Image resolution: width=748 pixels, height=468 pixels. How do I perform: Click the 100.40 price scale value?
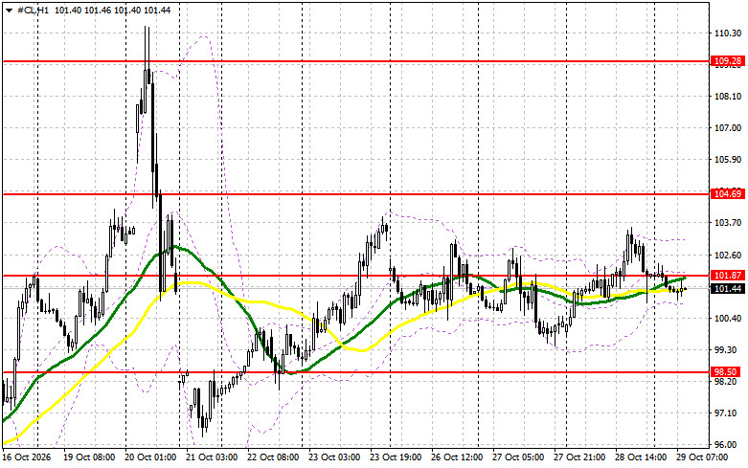click(x=728, y=319)
